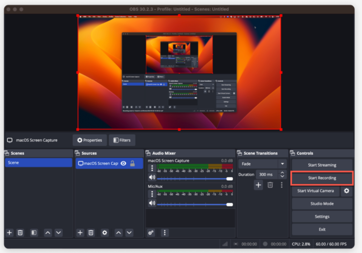
Task: Open source Properties in the toolbar
Action: (x=90, y=140)
